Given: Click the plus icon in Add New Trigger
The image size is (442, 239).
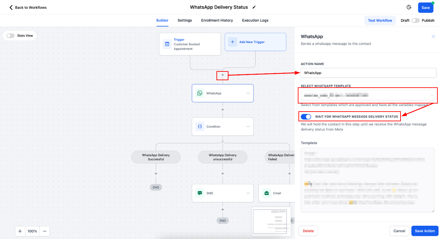Looking at the screenshot, I should [x=233, y=42].
